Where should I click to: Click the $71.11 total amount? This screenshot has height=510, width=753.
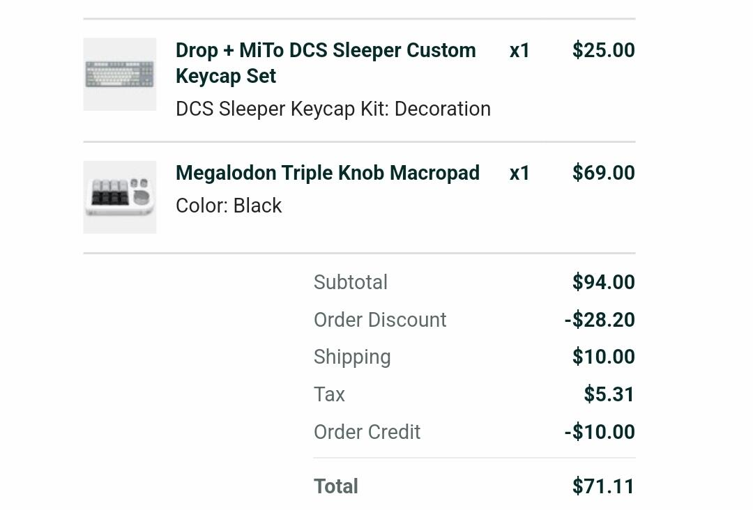coord(603,486)
